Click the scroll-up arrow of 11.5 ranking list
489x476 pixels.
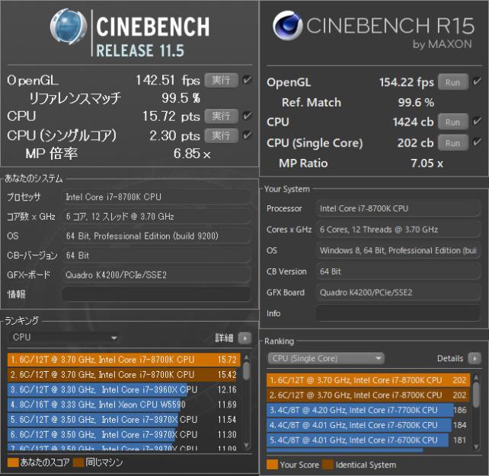(246, 357)
